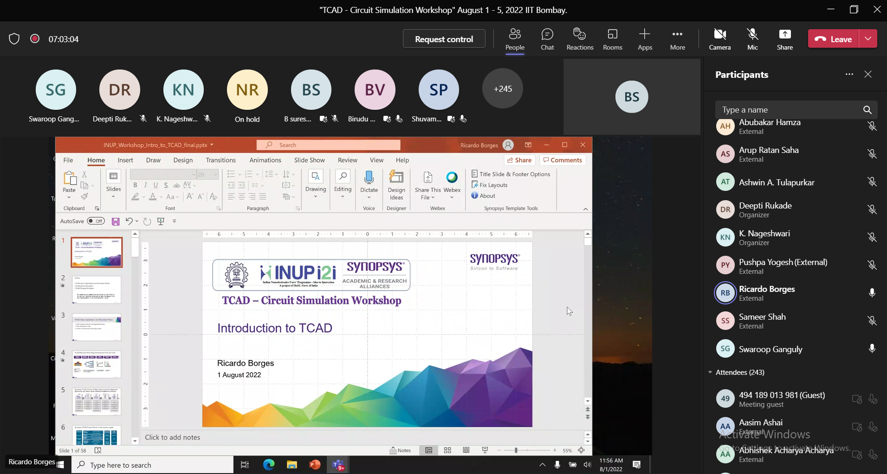Expand the Leave options dropdown arrow
The height and width of the screenshot is (474, 887).
(868, 39)
